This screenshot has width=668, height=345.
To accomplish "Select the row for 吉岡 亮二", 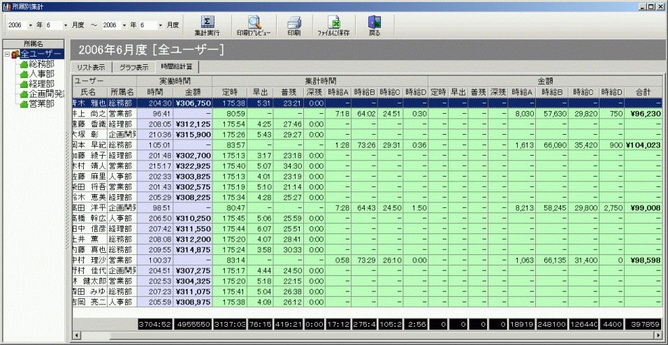I will (x=368, y=302).
